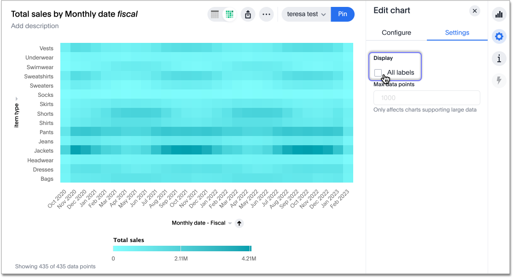Viewport: 513px width, 278px height.
Task: Select the Settings tab
Action: tap(456, 33)
